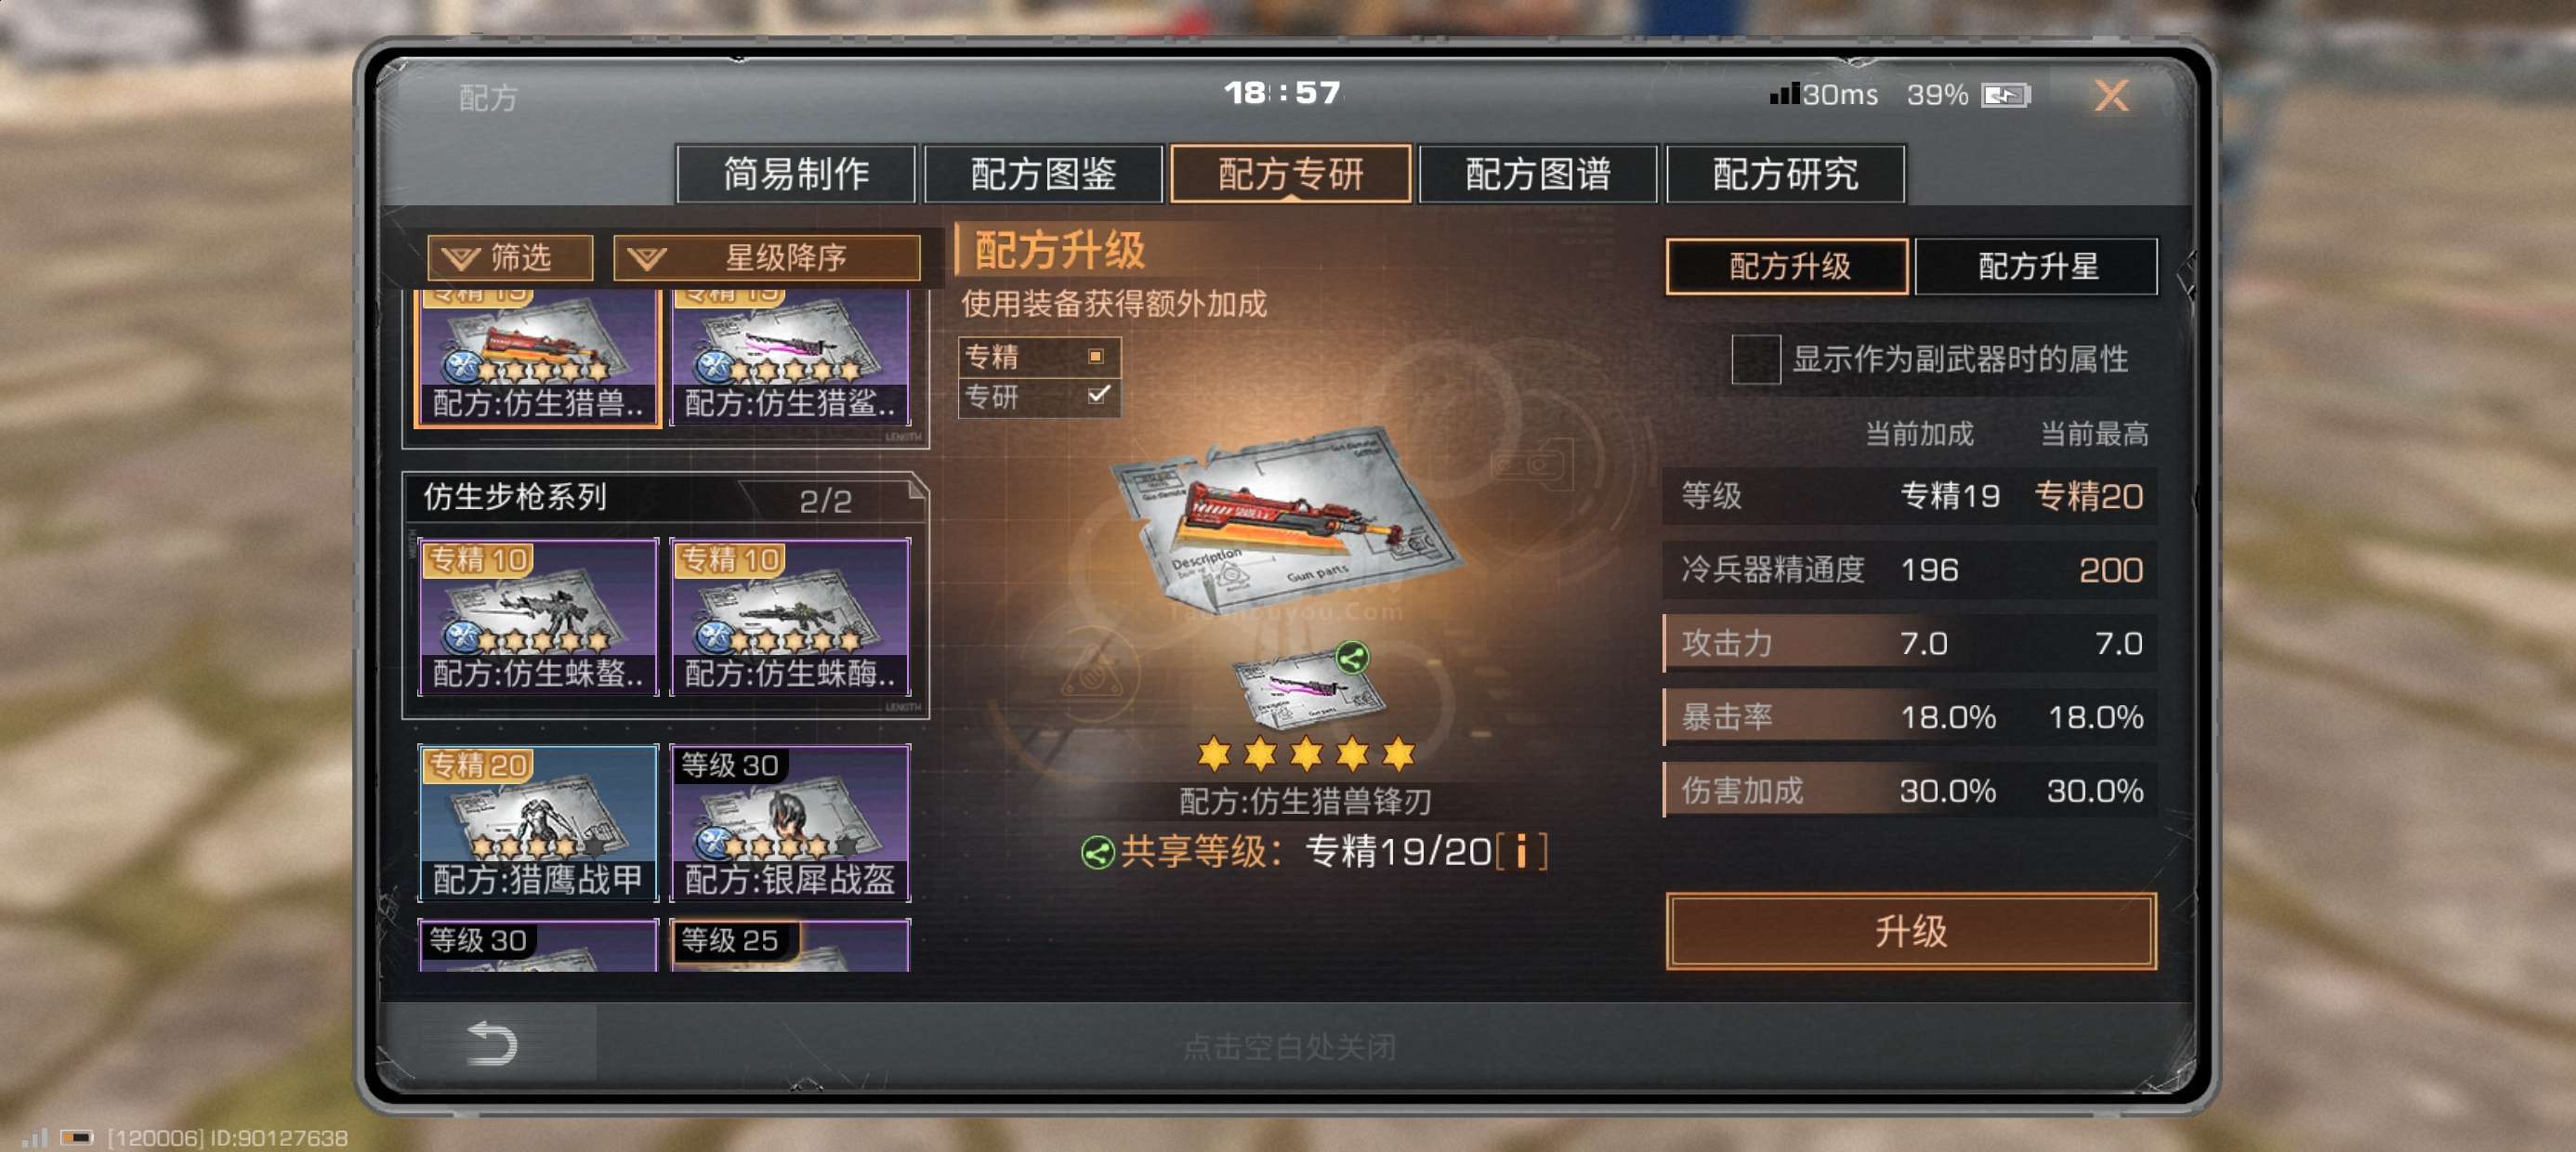This screenshot has height=1152, width=2576.
Task: Collapse the 仿生步枪系列 group header
Action: tap(665, 497)
